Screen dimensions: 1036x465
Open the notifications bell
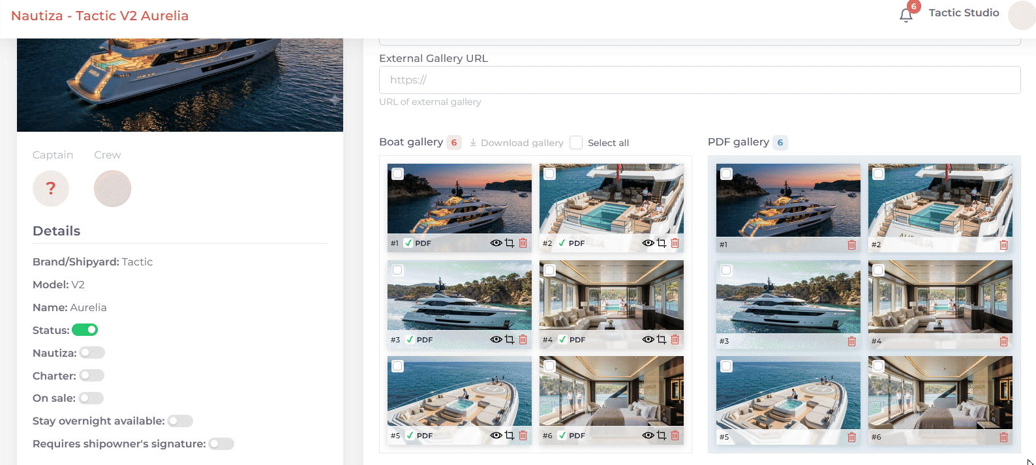pyautogui.click(x=906, y=15)
